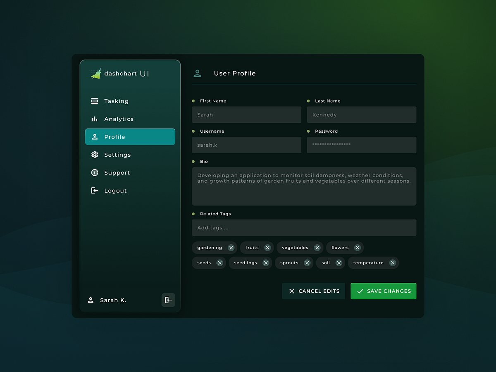Click the Analytics bar chart icon

click(x=94, y=119)
